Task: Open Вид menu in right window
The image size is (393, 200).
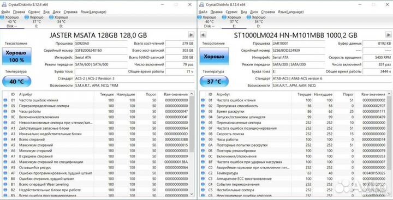Action: click(244, 12)
